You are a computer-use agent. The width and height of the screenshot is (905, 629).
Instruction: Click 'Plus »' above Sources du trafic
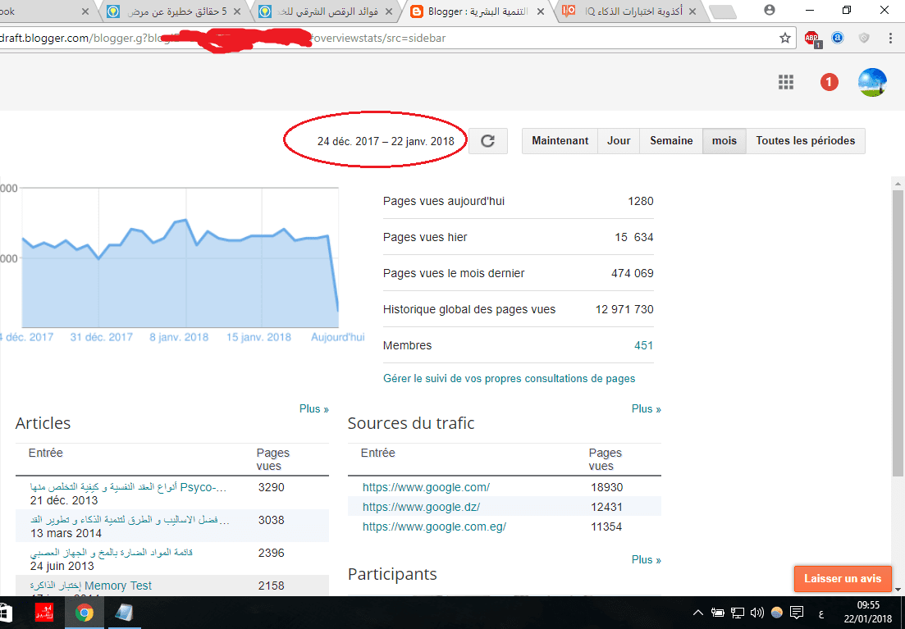point(647,408)
